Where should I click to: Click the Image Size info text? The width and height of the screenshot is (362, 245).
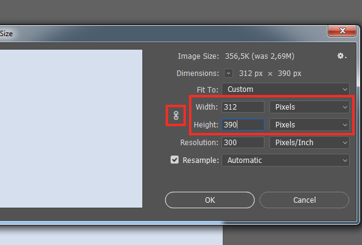(x=260, y=56)
